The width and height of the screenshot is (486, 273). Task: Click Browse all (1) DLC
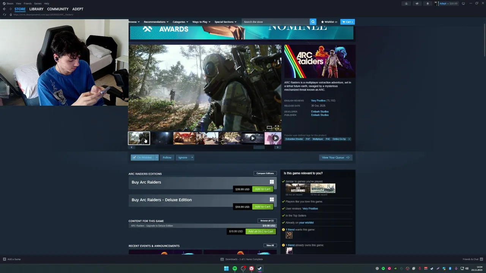click(267, 221)
